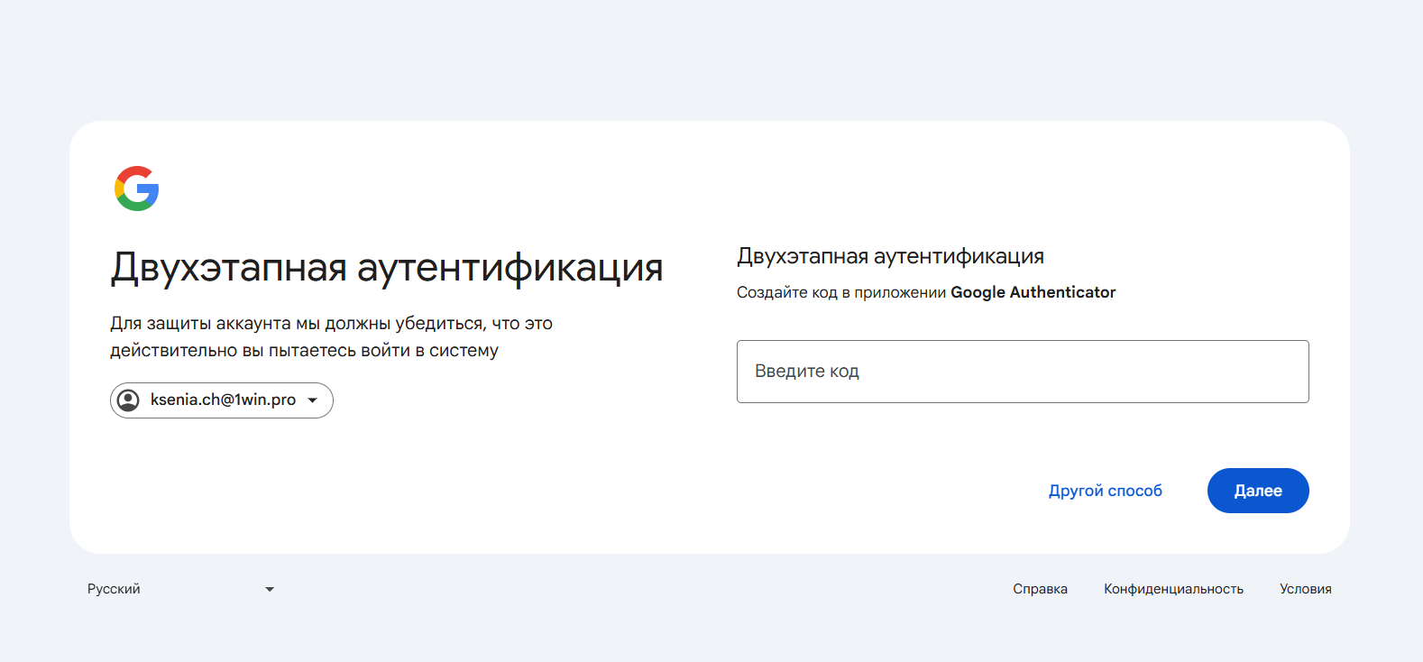The image size is (1423, 662).
Task: Open the ksenia.ch@1win.pro account switcher
Action: pos(222,400)
